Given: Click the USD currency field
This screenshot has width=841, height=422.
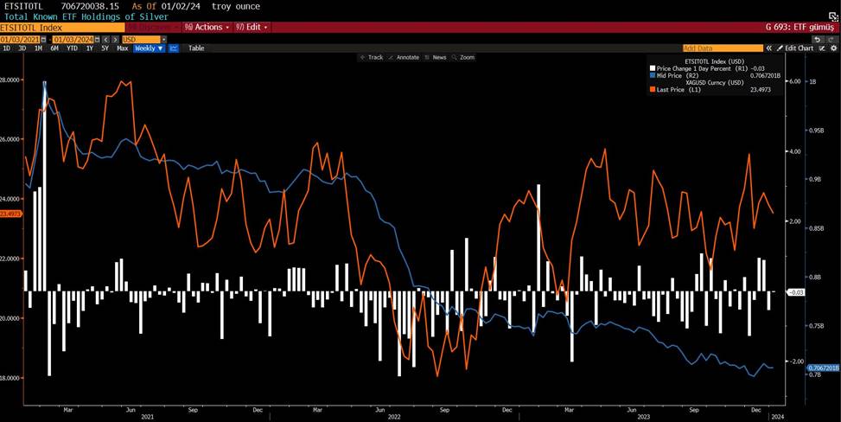Looking at the screenshot, I should 141,40.
